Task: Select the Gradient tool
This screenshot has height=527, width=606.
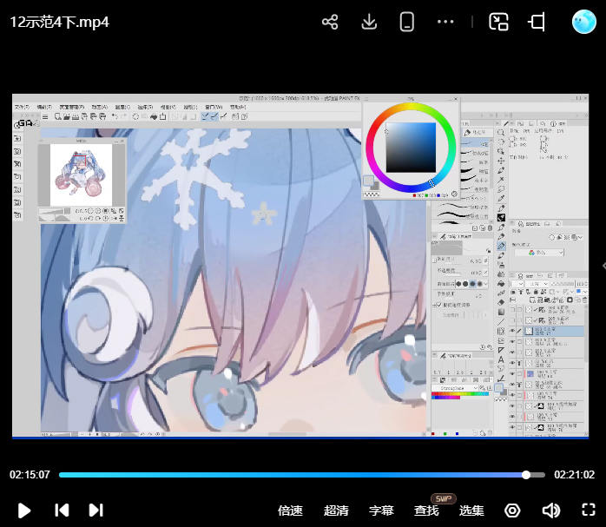Action: point(501,312)
